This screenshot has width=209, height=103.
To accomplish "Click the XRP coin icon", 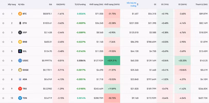I will pyautogui.click(x=20, y=32).
